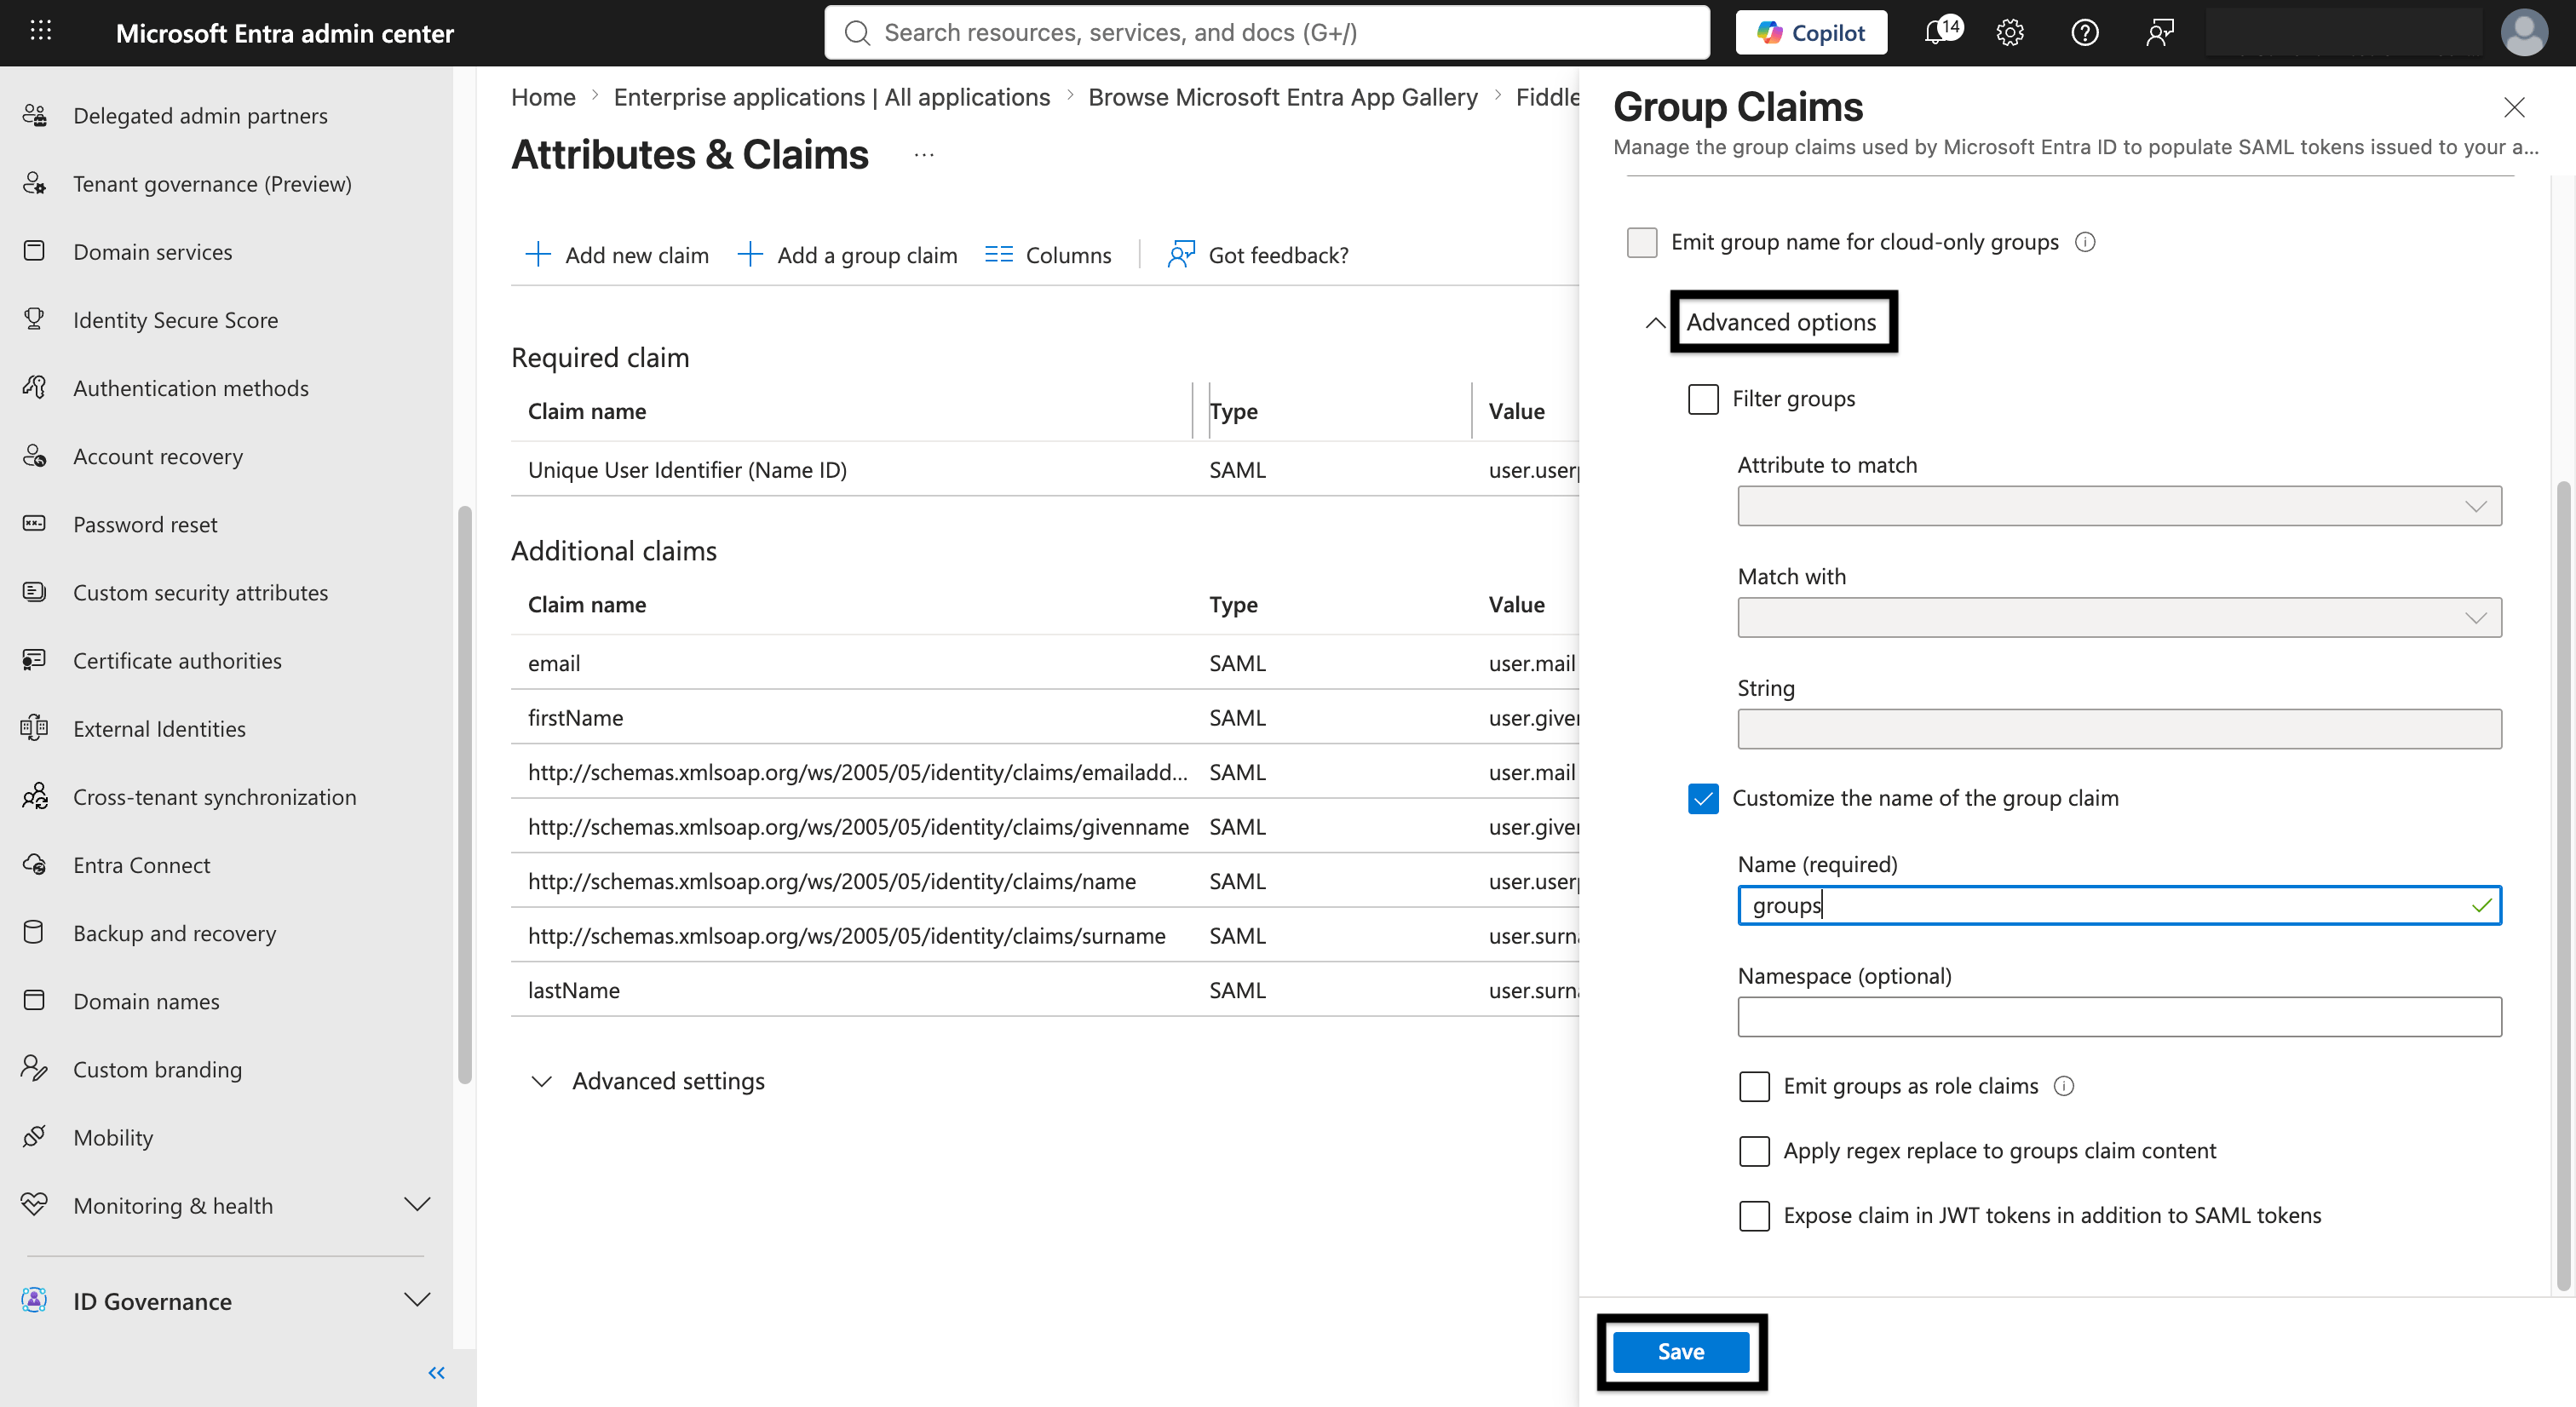Tick Expose claim in JWT tokens

[1754, 1215]
